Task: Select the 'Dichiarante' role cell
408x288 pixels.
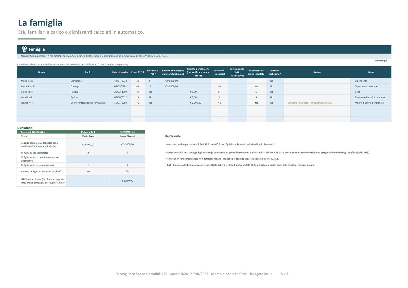Action: (88, 81)
